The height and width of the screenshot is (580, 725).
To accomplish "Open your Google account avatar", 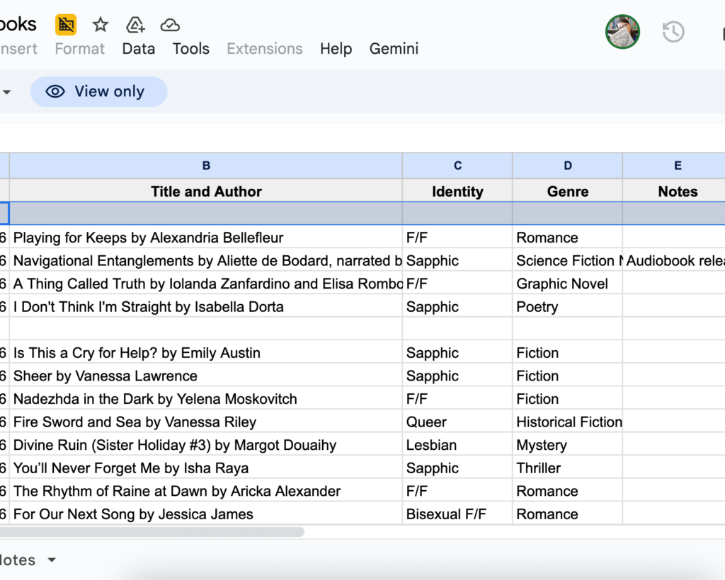I will tap(622, 32).
